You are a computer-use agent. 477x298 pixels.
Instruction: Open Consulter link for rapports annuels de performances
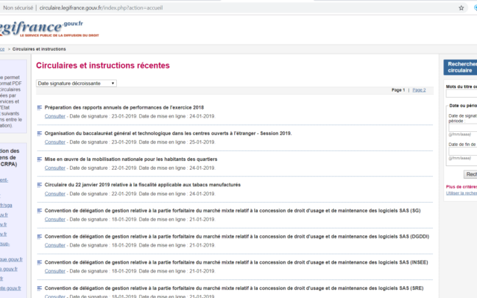(55, 116)
